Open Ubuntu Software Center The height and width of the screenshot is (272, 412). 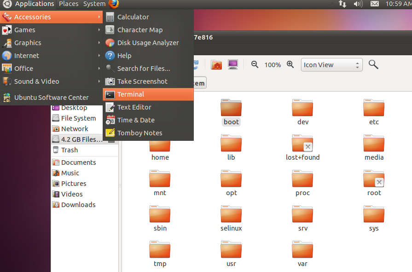click(x=51, y=98)
